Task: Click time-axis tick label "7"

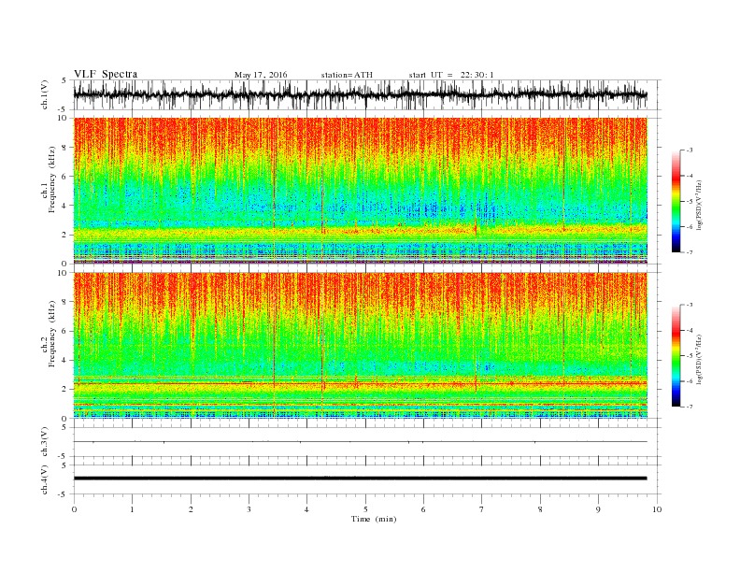Action: (x=482, y=509)
